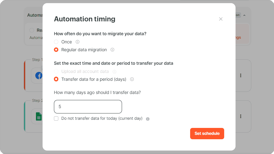Viewport: 274px width, 154px height.
Task: Open the three-dot menu for Step 2
Action: (x=241, y=116)
